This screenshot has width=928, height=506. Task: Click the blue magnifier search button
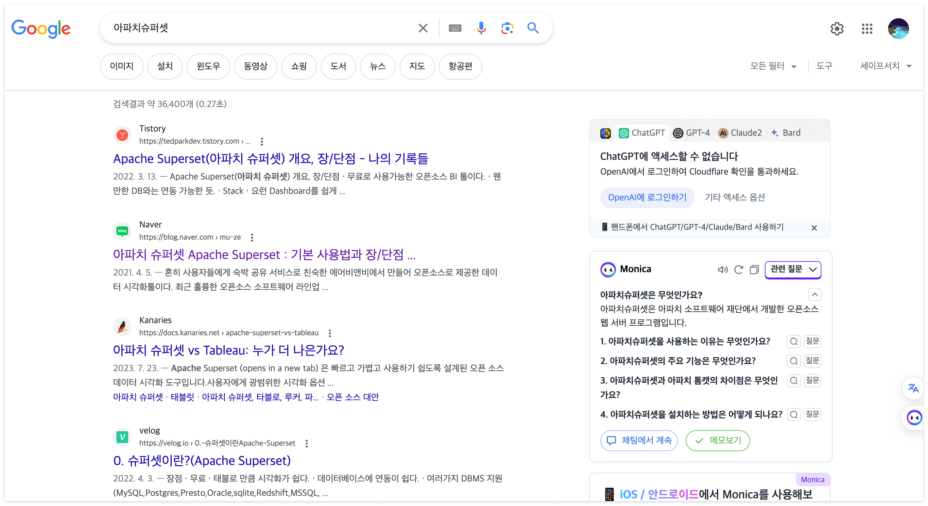click(x=533, y=28)
